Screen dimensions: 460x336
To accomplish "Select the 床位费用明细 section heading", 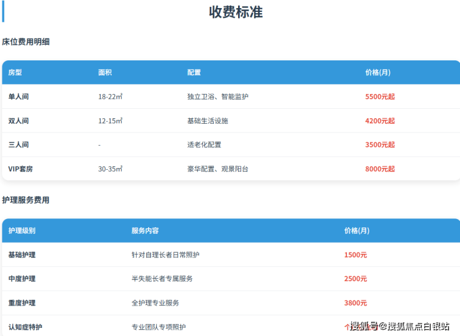I will [x=25, y=42].
